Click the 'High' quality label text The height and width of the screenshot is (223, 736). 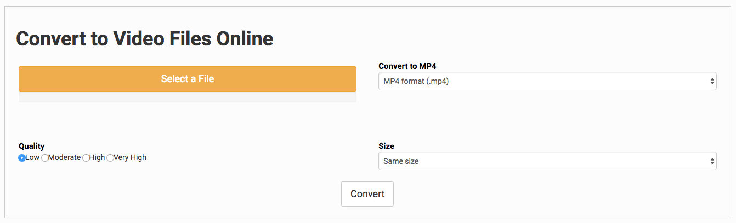pos(97,158)
